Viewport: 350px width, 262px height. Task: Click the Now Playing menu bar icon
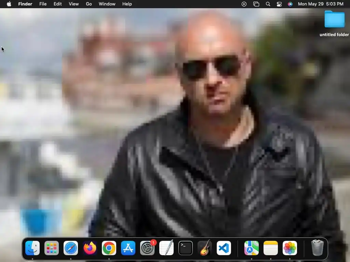[x=244, y=4]
